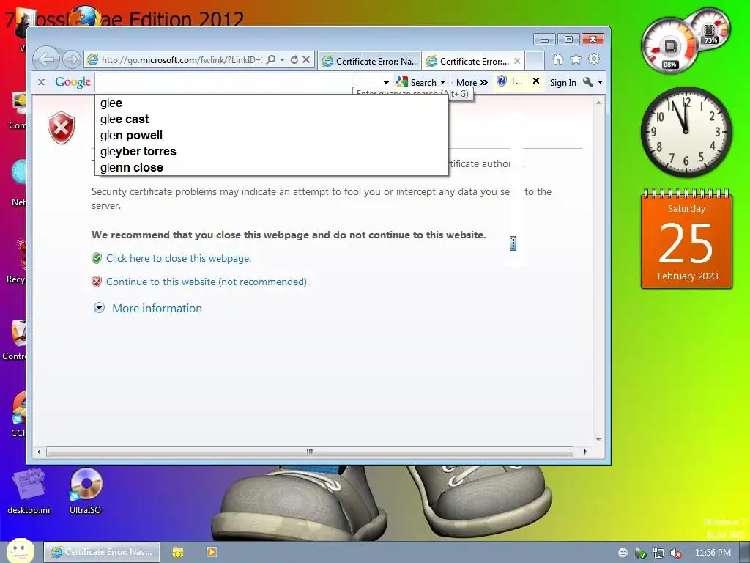Open the desktop.ini desktop icon
Screen dimensions: 750x563
(29, 492)
